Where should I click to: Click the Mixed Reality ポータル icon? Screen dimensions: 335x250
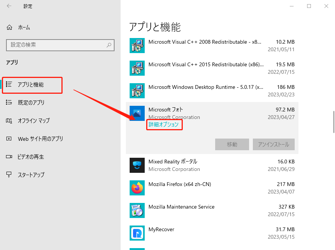137,165
